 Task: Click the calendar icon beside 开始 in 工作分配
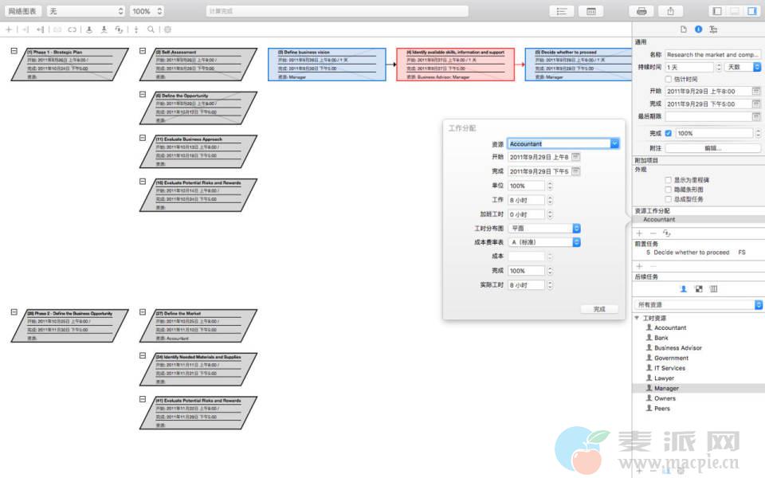[575, 157]
